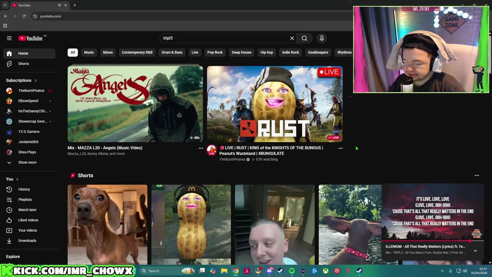Image resolution: width=492 pixels, height=277 pixels.
Task: Activate voice search microphone
Action: (322, 38)
